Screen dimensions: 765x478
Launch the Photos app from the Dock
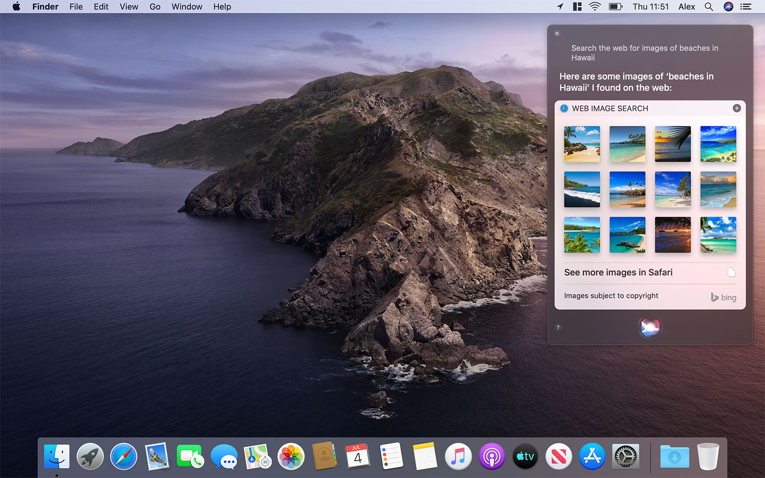291,457
